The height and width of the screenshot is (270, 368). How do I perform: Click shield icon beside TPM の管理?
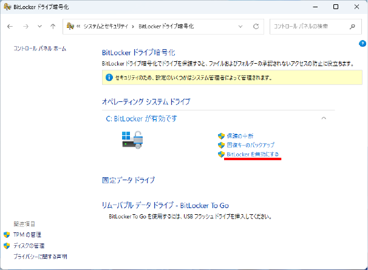(7, 235)
